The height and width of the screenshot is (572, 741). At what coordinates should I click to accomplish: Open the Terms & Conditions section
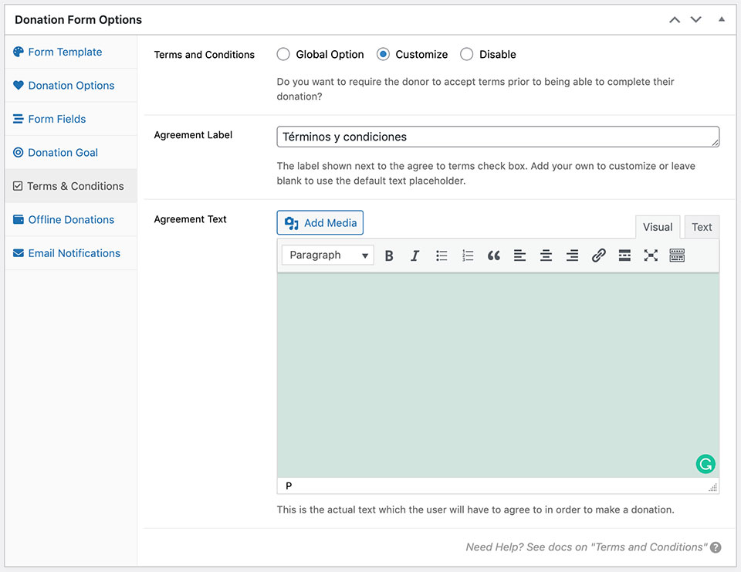(x=71, y=186)
